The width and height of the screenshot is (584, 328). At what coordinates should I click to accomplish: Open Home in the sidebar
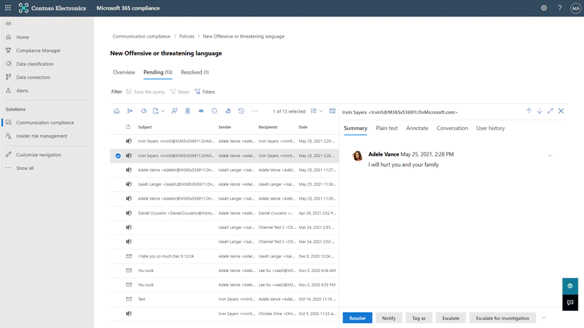[x=23, y=37]
